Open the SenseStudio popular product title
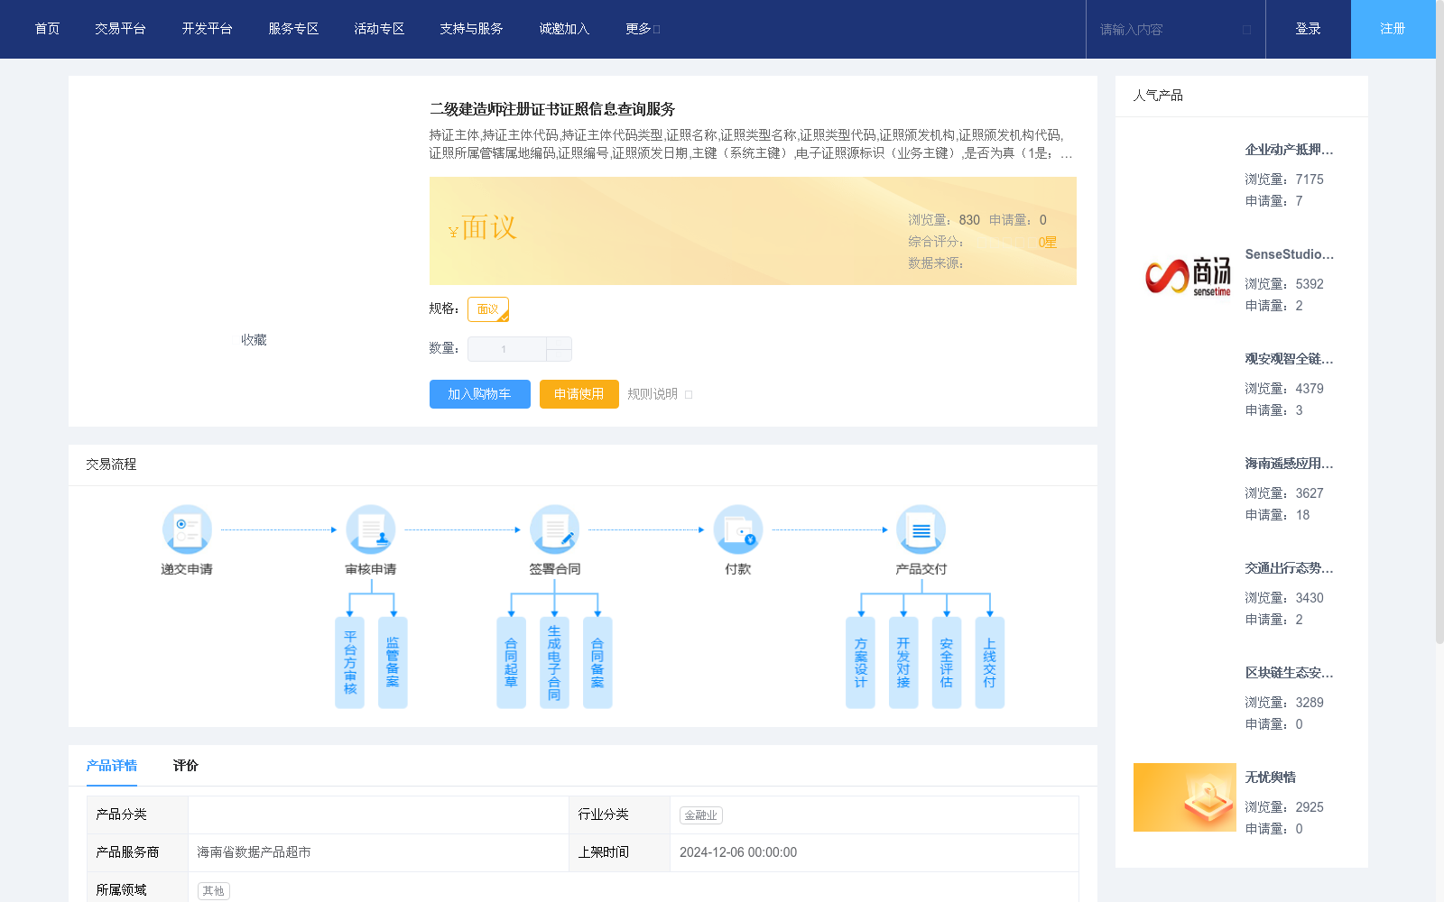The width and height of the screenshot is (1444, 902). [x=1289, y=254]
